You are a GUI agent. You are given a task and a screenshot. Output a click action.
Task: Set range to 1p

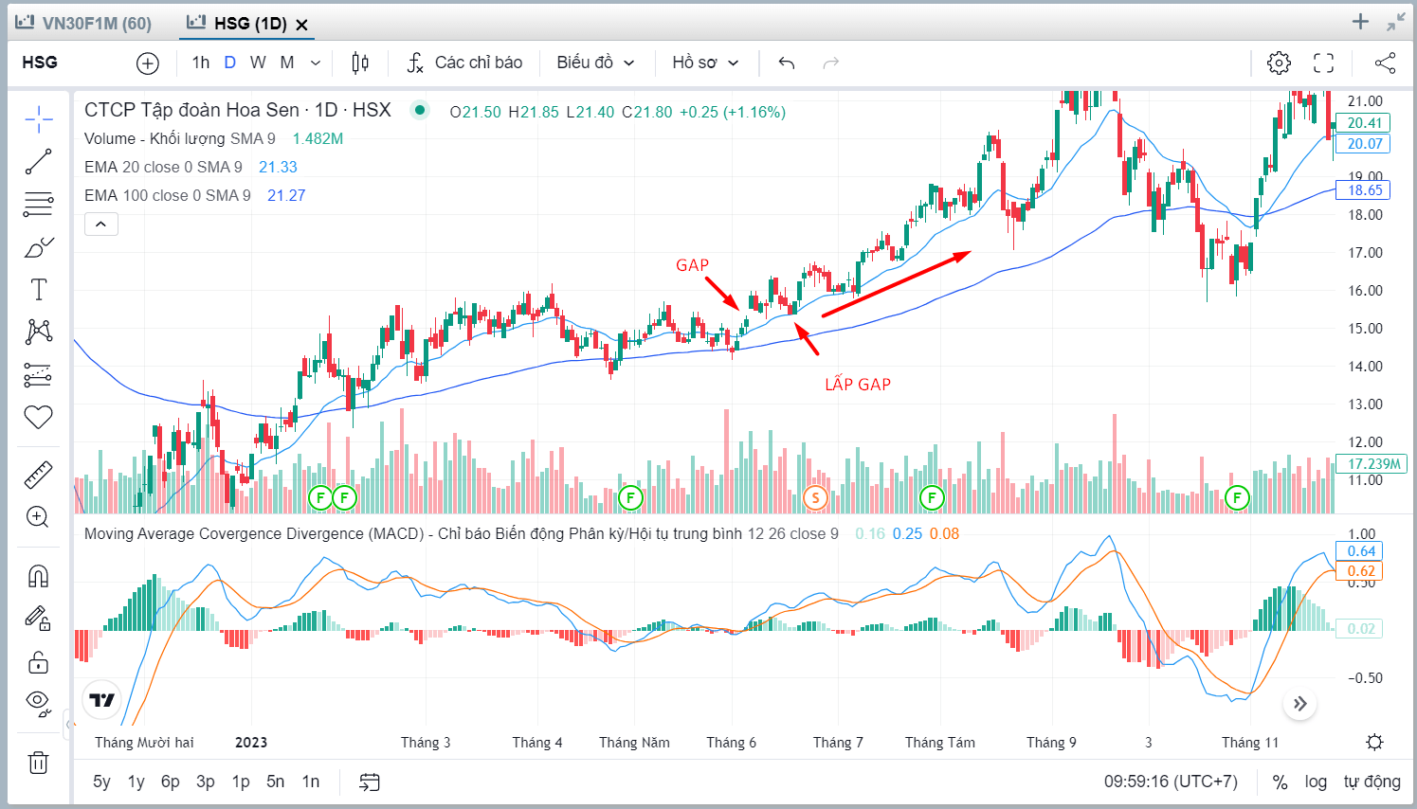[x=241, y=782]
